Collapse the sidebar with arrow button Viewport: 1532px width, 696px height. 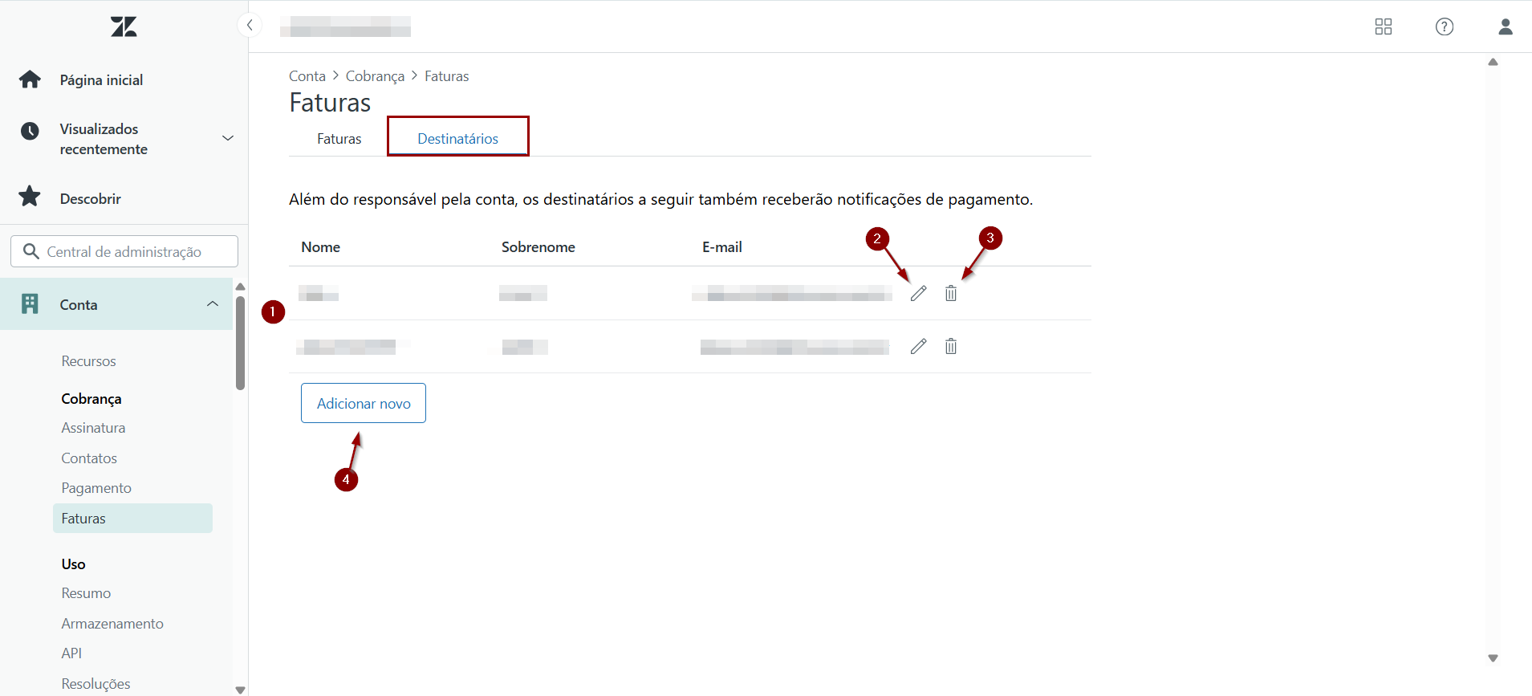[250, 26]
